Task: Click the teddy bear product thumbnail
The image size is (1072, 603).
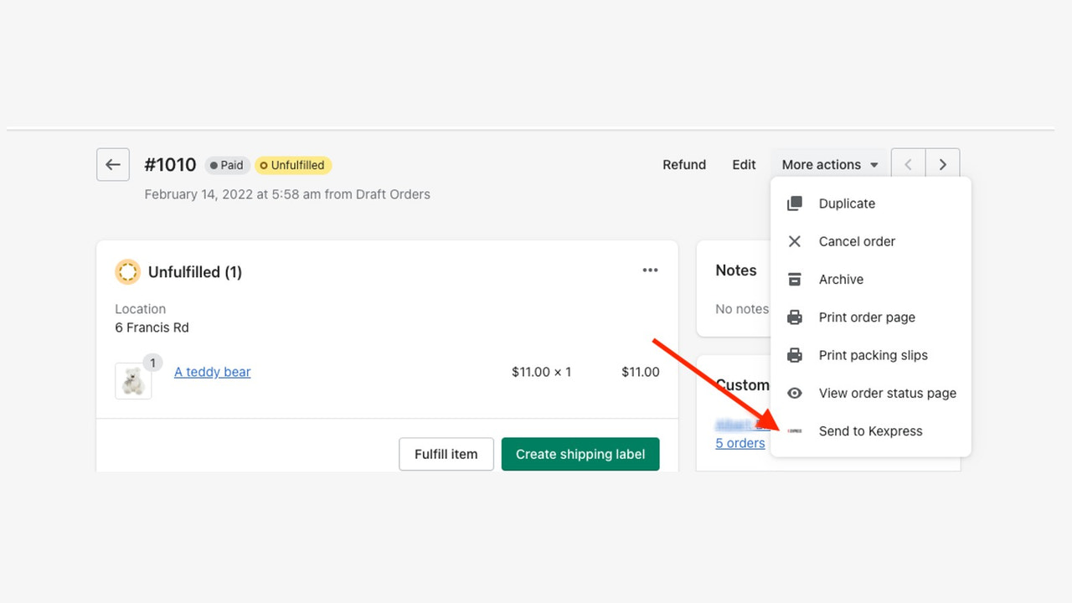Action: [x=134, y=379]
